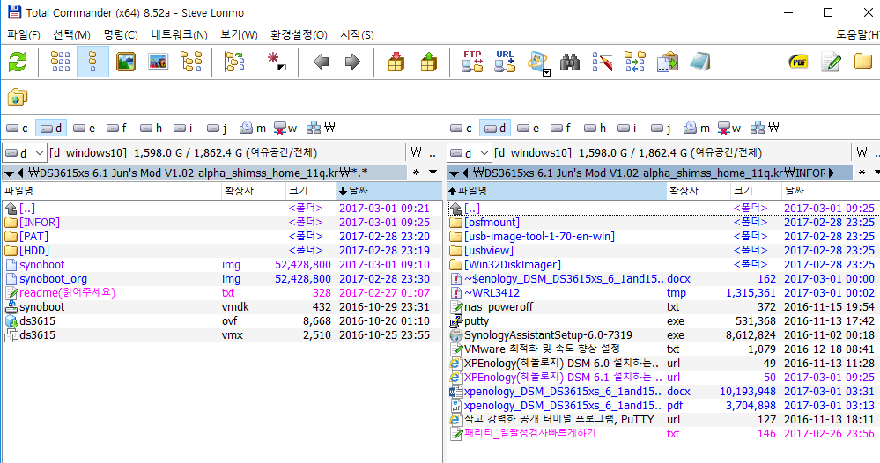
Task: Select drive f in the right panel
Action: click(x=562, y=129)
